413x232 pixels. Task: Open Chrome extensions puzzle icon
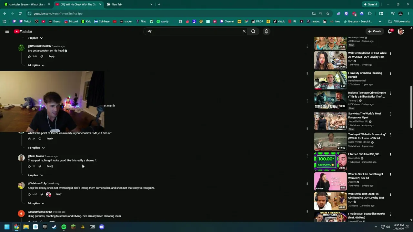(x=369, y=14)
